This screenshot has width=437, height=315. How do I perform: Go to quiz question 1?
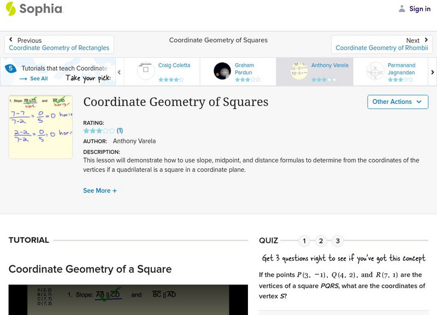tap(304, 241)
